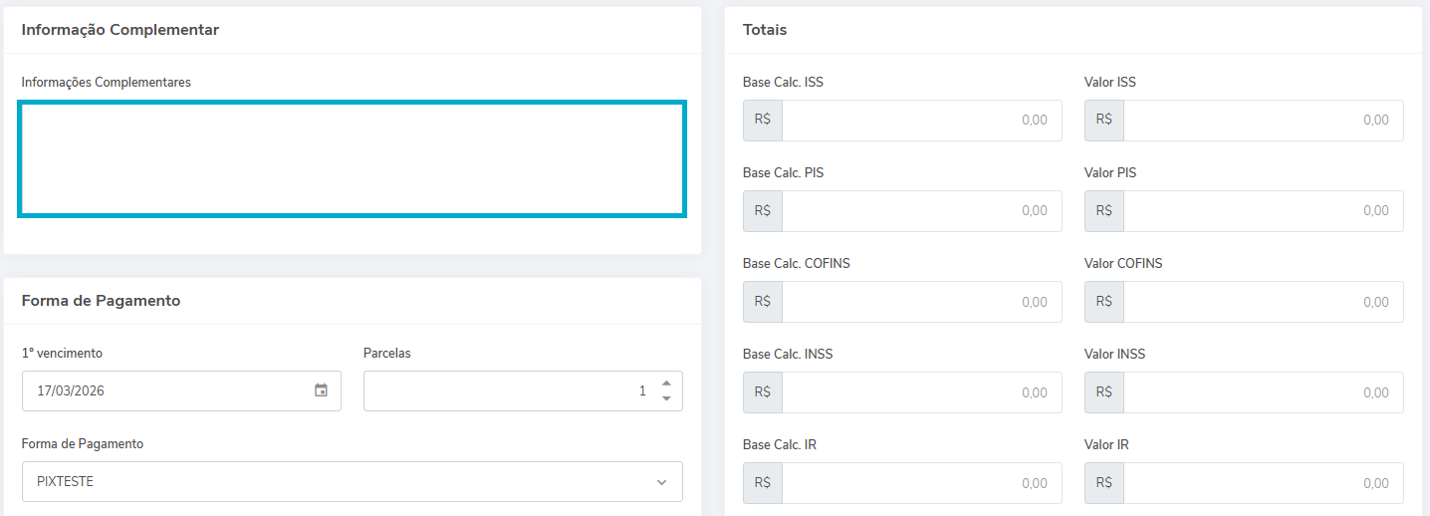
Task: Focus the Parcelas number field
Action: coord(508,391)
